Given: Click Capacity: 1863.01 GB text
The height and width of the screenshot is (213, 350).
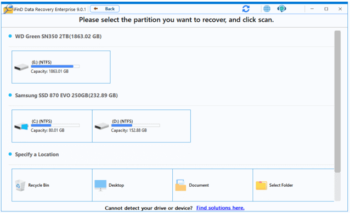Looking at the screenshot, I should click(49, 72).
